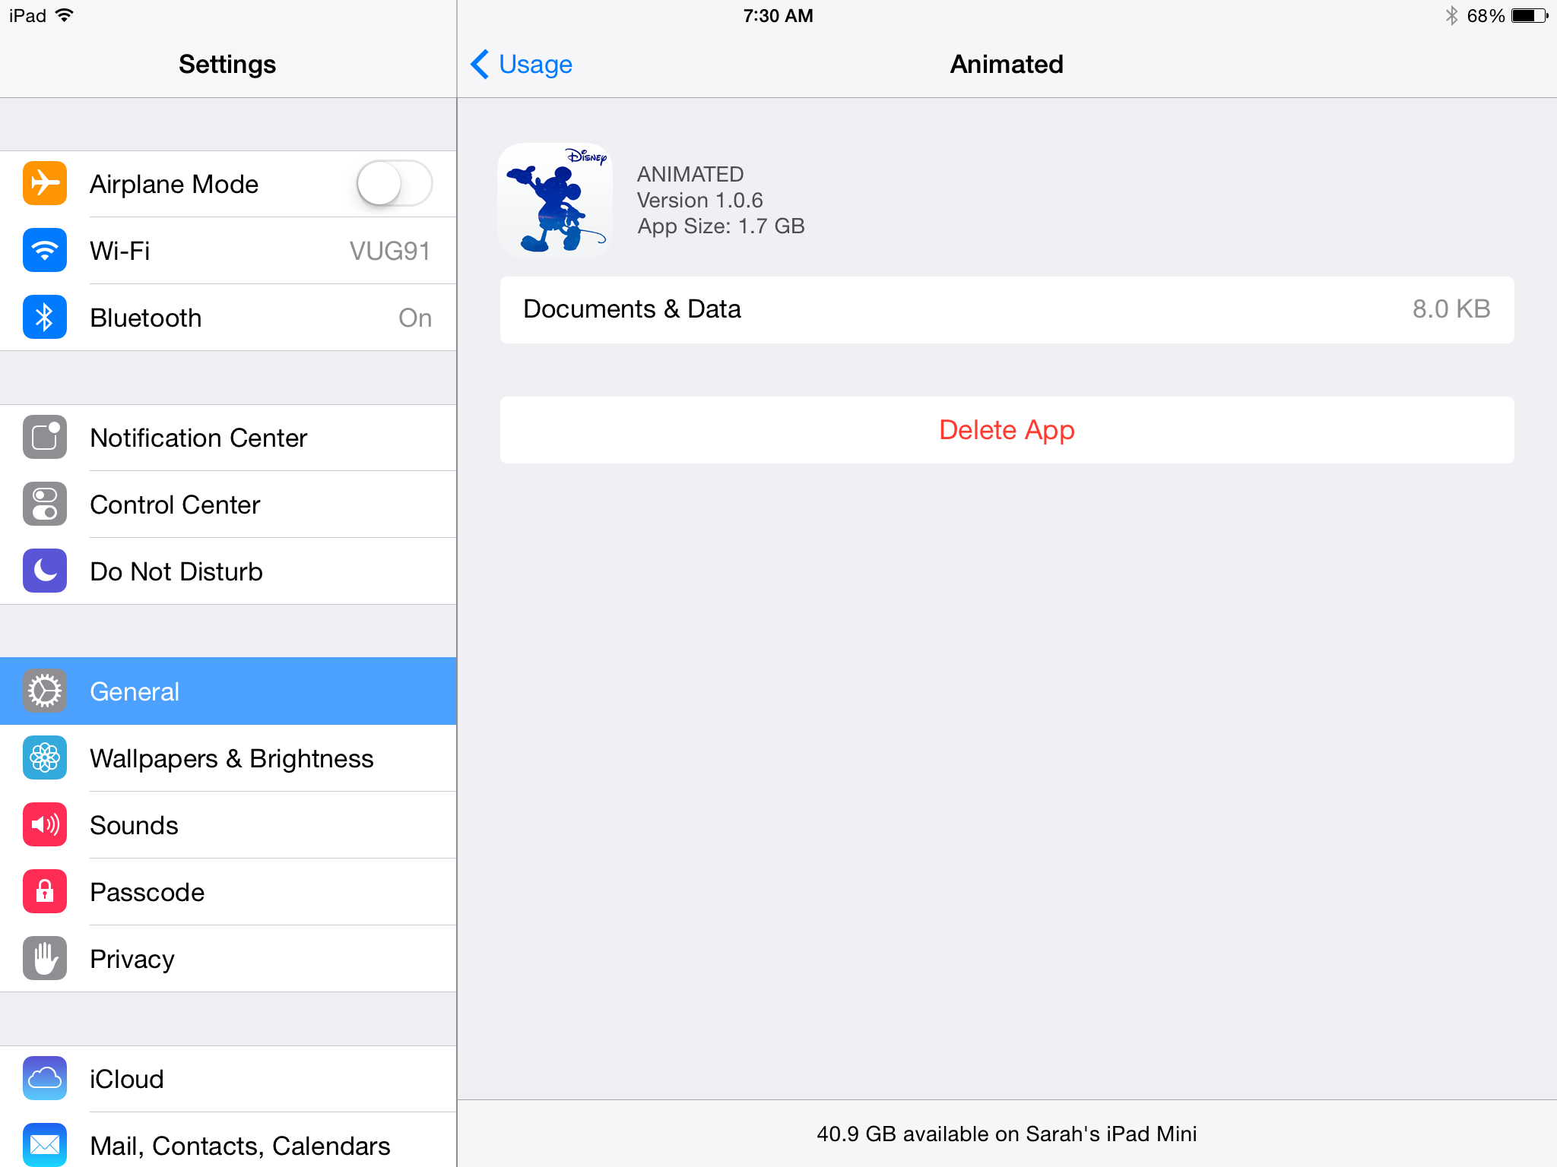This screenshot has height=1167, width=1557.
Task: Open the iCloud cloud icon
Action: click(x=45, y=1078)
